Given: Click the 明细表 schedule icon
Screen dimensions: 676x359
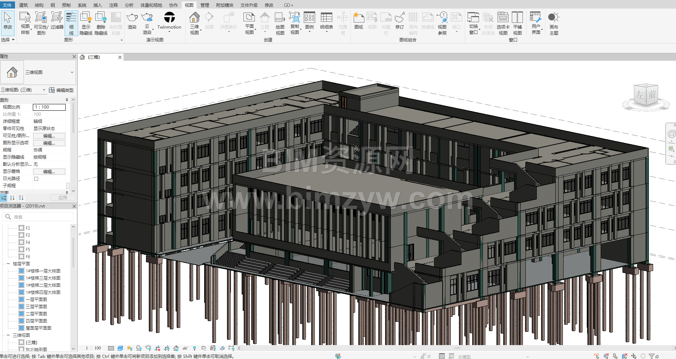Looking at the screenshot, I should pyautogui.click(x=326, y=18).
